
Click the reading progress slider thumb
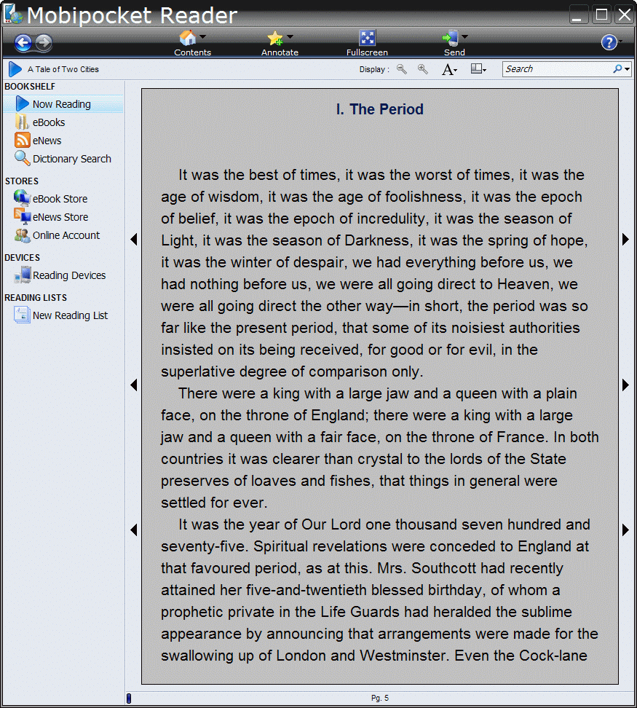coord(129,699)
